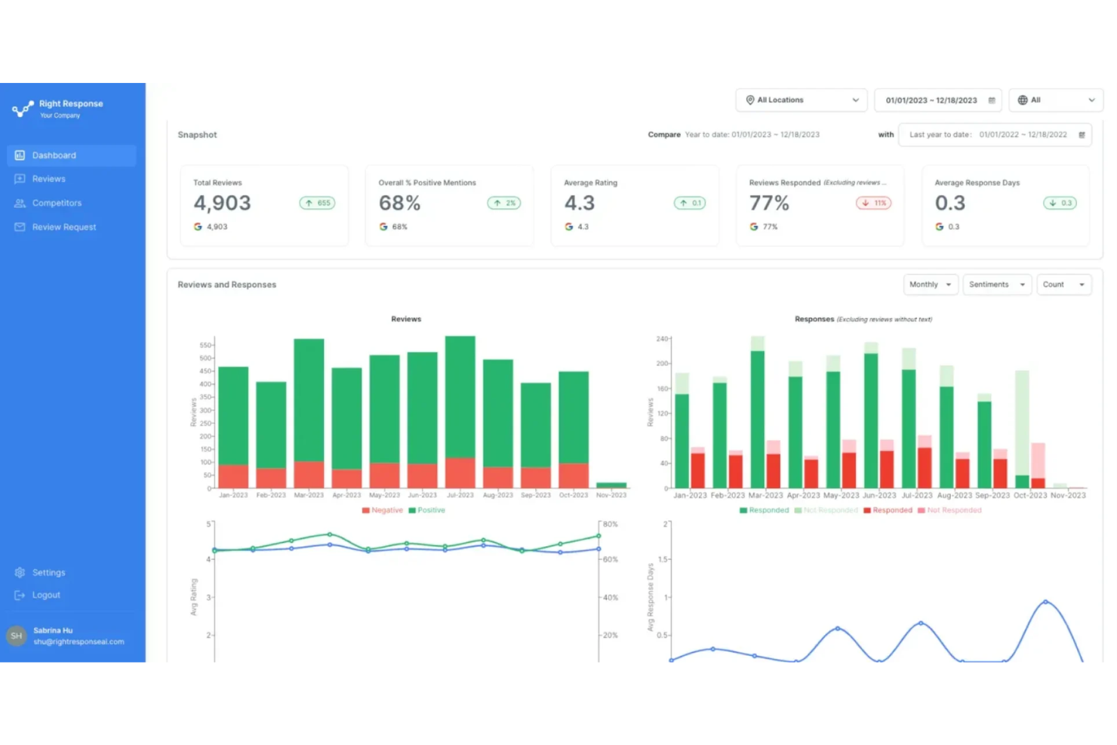Open the Competitors section
This screenshot has height=745, width=1117.
coord(57,203)
